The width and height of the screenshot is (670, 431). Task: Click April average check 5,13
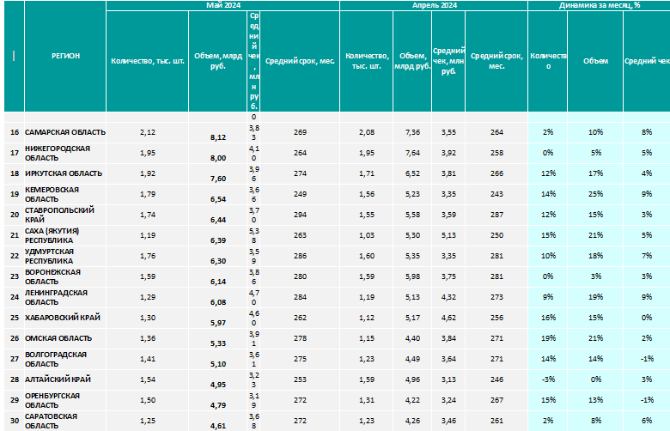coord(448,235)
